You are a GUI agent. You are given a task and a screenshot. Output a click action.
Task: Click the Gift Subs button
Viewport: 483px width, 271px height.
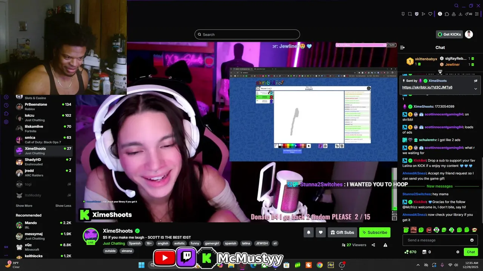coord(342,232)
